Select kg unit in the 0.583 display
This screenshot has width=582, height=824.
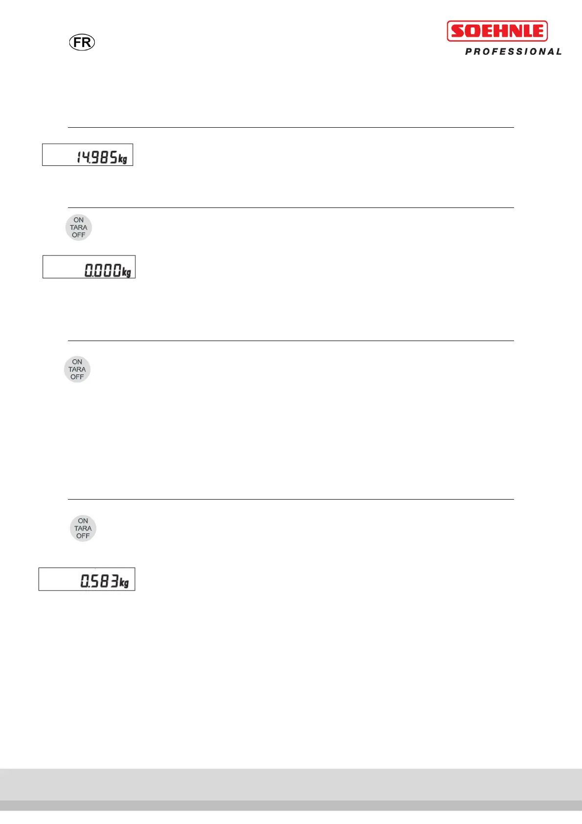point(124,582)
